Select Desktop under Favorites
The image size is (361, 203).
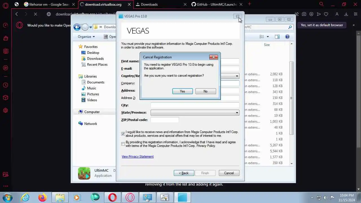tap(93, 53)
